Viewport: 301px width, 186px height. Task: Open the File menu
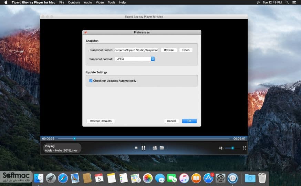click(x=62, y=2)
